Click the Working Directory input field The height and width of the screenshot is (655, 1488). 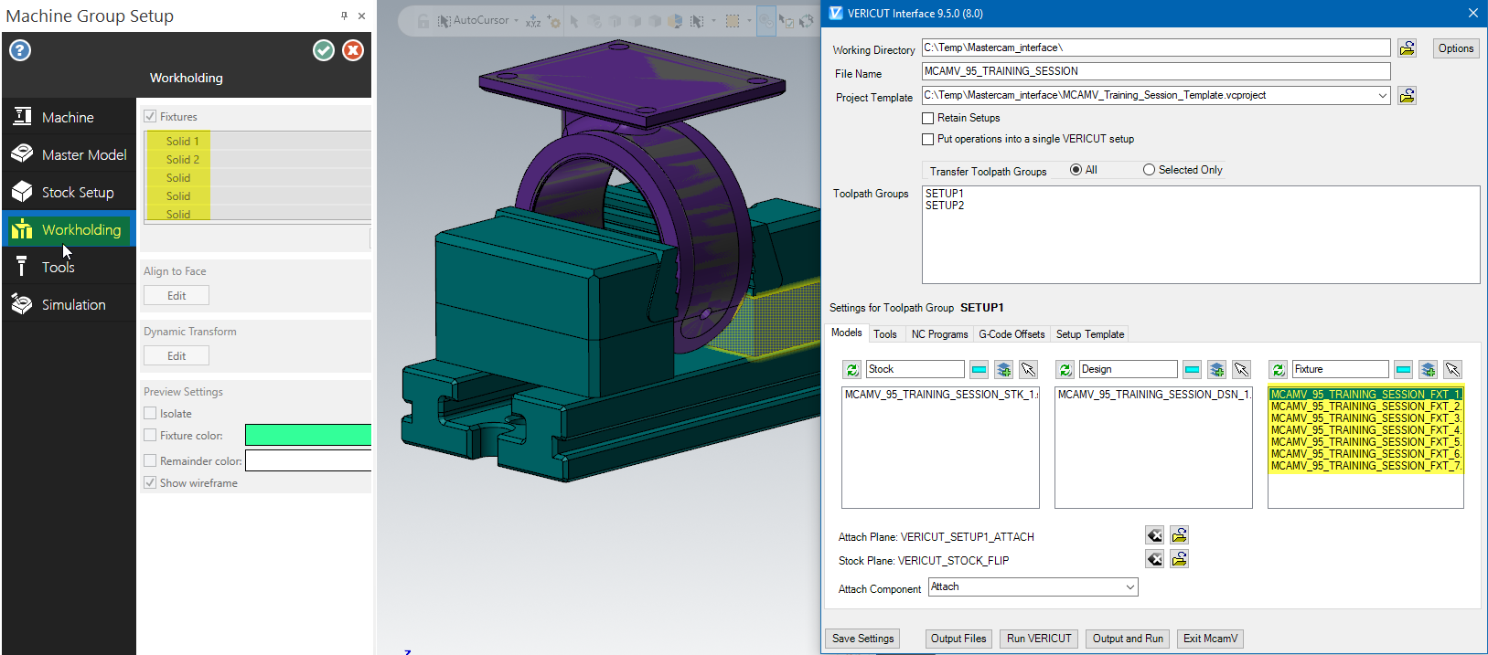tap(1156, 48)
